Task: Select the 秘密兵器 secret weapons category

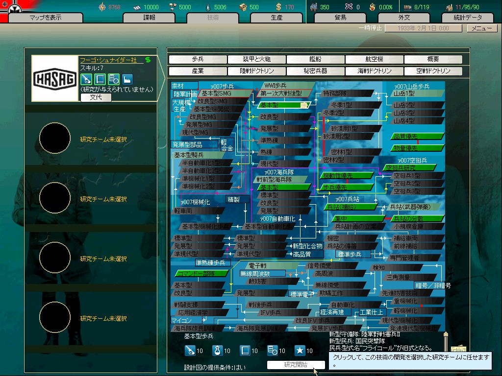Action: point(315,71)
